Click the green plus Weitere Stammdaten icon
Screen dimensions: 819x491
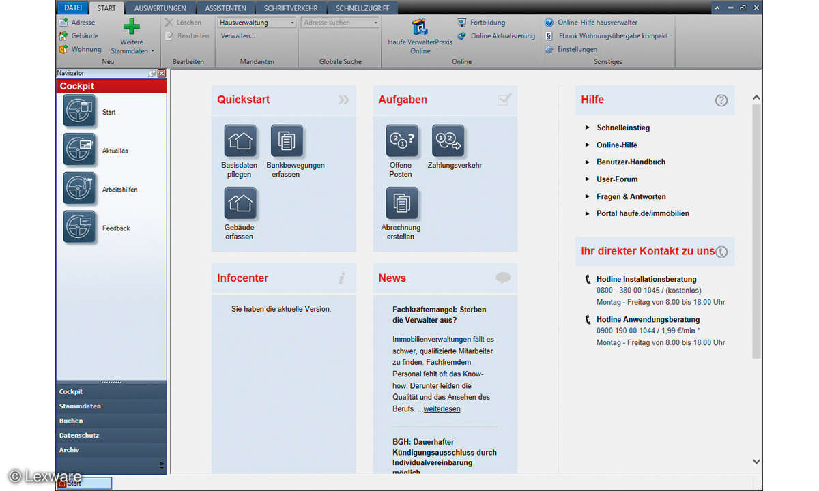(x=132, y=27)
